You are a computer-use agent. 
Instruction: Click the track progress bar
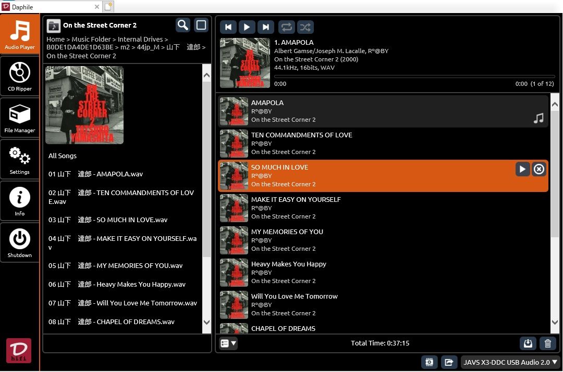pyautogui.click(x=414, y=76)
